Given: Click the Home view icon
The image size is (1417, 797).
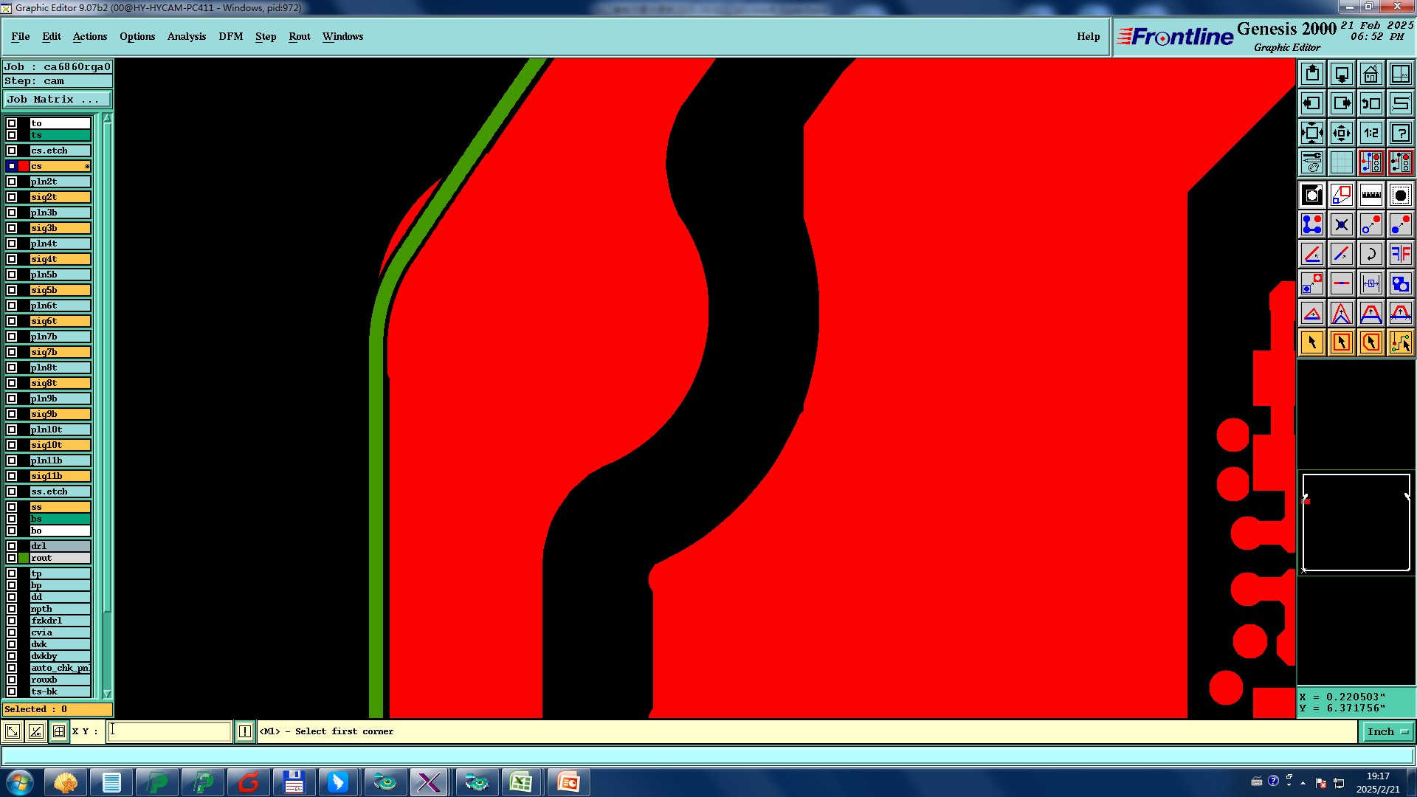Looking at the screenshot, I should click(x=1371, y=74).
